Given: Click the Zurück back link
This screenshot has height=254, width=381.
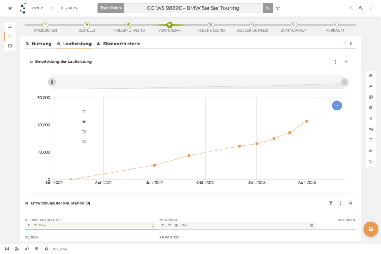Looking at the screenshot, I should click(69, 8).
